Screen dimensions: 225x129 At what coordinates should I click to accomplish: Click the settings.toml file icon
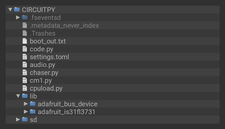(x=25, y=57)
